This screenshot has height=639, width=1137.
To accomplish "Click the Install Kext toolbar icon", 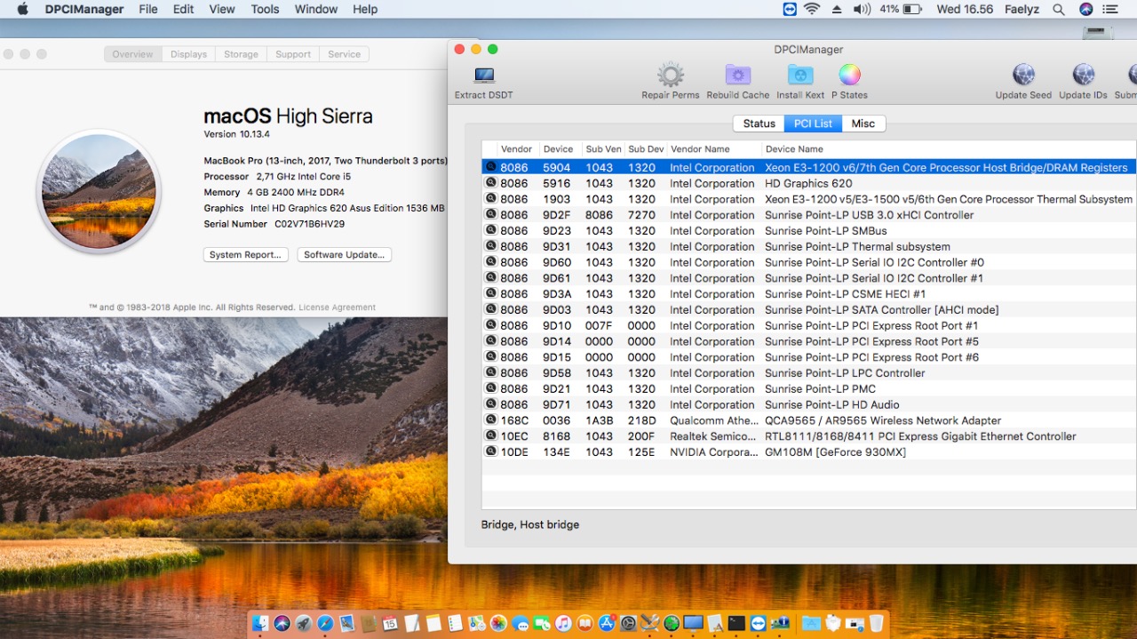I will click(x=800, y=75).
